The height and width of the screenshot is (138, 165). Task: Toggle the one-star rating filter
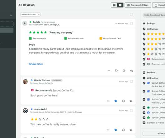pyautogui.click(x=144, y=54)
